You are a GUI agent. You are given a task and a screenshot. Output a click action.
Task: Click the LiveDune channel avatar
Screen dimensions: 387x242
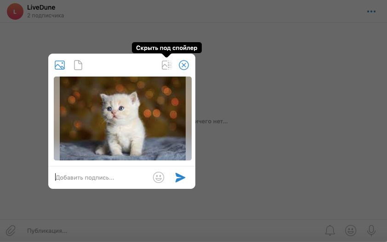click(x=15, y=11)
